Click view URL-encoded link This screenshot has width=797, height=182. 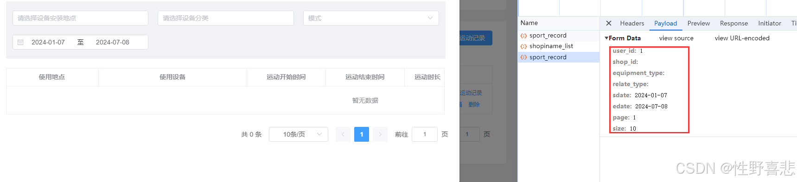742,38
